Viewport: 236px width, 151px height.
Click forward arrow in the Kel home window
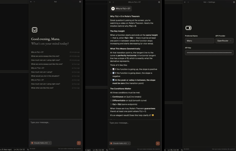pos(34,2)
